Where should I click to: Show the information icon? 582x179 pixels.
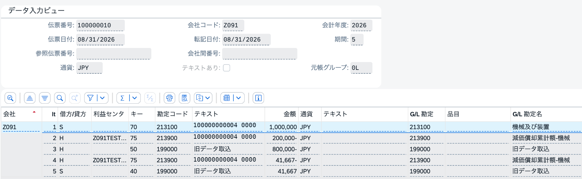click(x=258, y=98)
